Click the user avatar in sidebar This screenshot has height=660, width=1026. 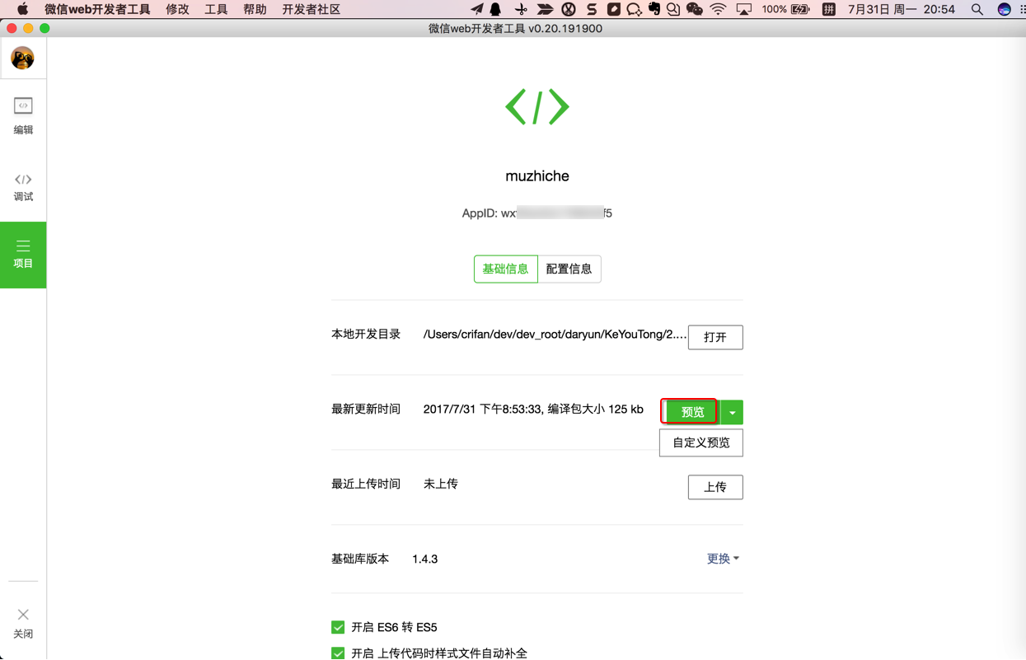tap(22, 59)
